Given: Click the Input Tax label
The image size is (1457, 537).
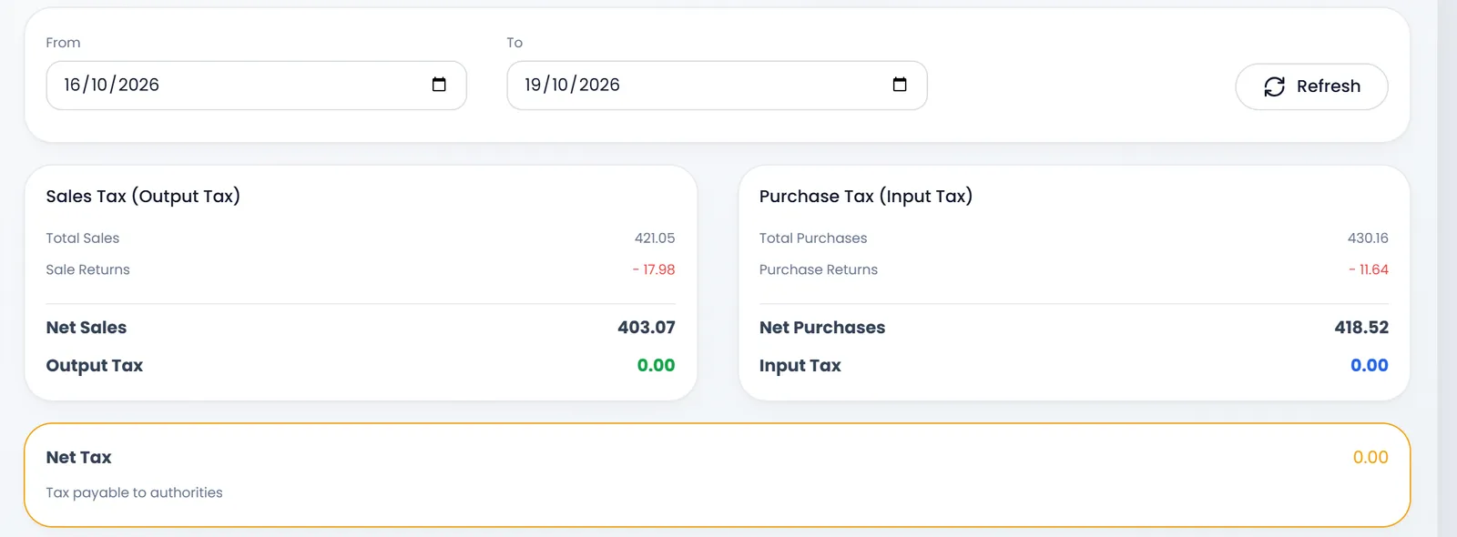Looking at the screenshot, I should click(x=800, y=366).
